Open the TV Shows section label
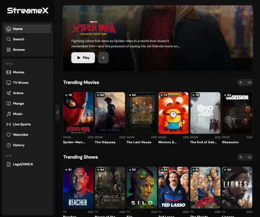Screen dimensions: 260x217 [x=21, y=83]
